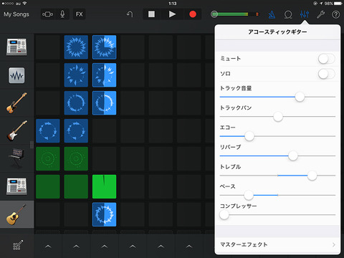
Task: Start playback with the play button
Action: [x=172, y=14]
